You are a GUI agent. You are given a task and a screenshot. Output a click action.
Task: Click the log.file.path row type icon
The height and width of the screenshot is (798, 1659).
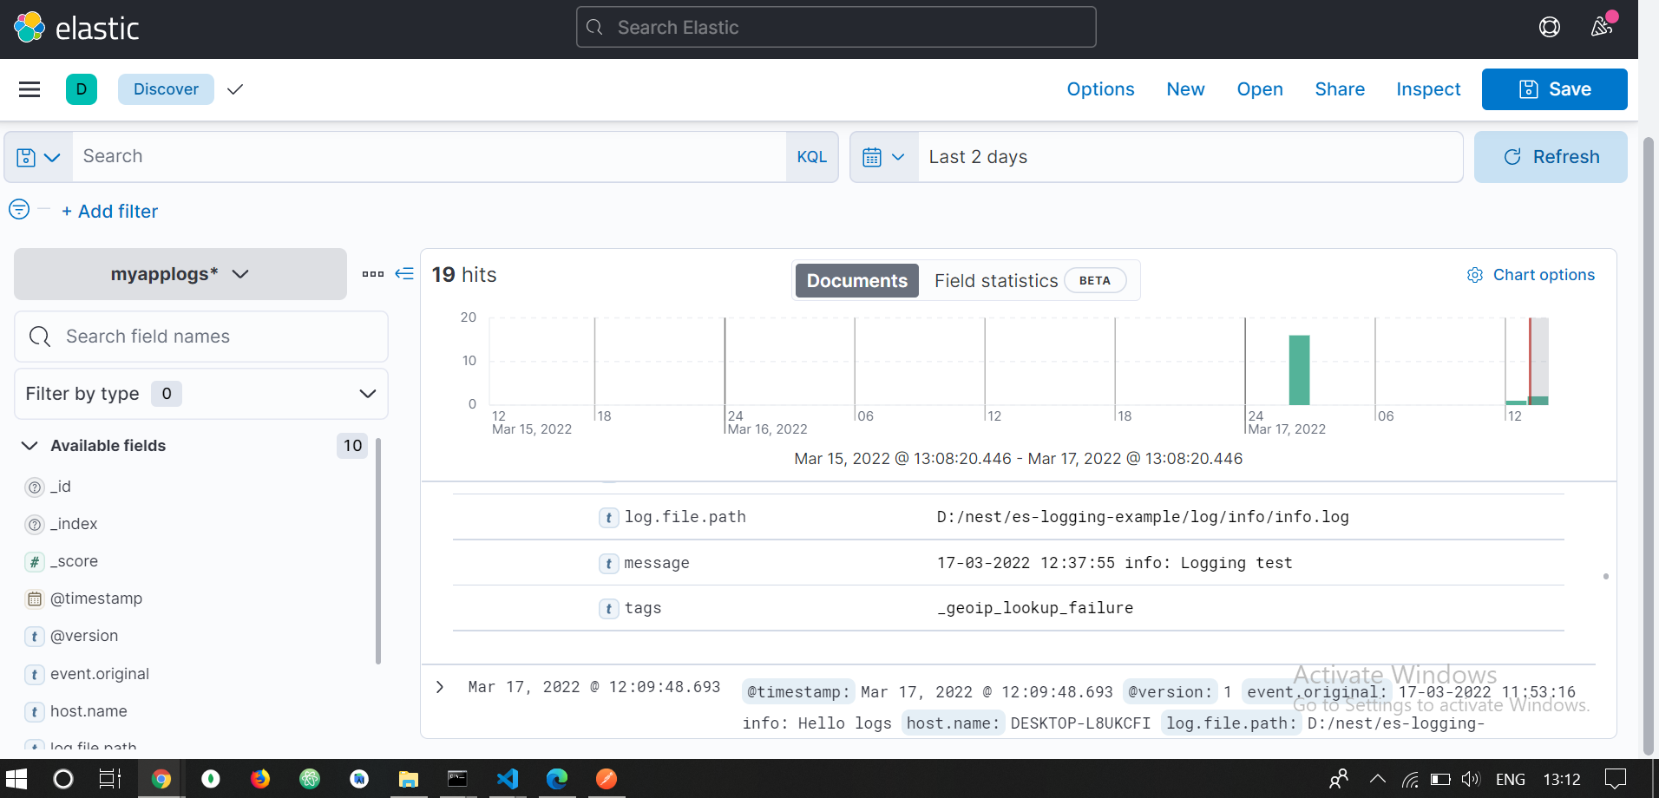tap(609, 518)
